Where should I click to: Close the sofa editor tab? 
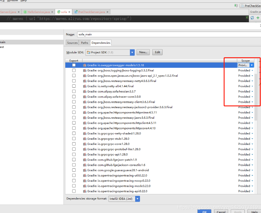(69, 12)
